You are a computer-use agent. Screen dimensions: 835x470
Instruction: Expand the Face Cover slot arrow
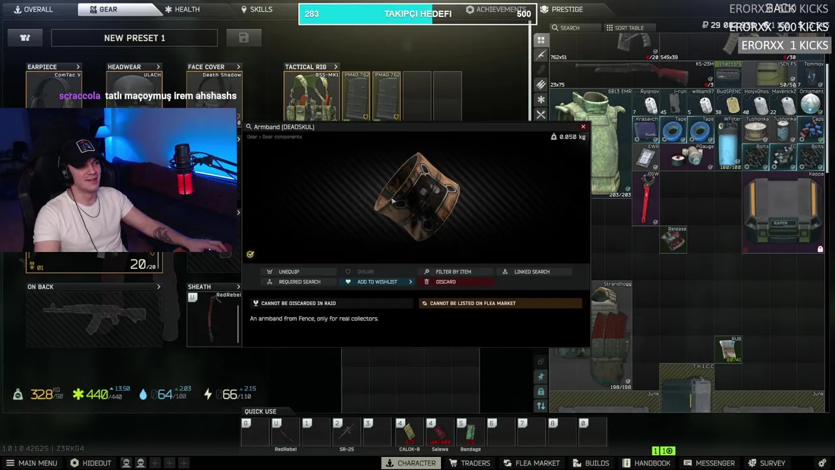[238, 67]
